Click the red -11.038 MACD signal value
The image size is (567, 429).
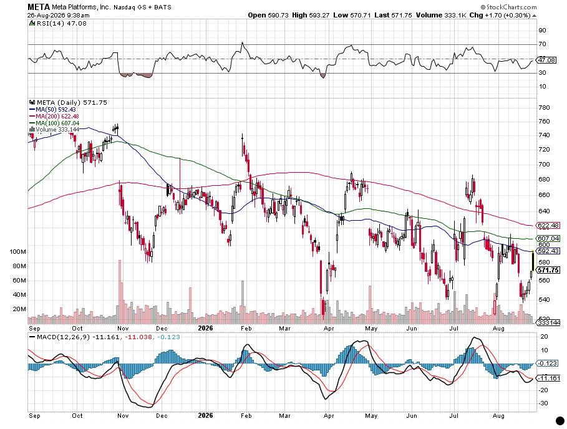pyautogui.click(x=138, y=337)
